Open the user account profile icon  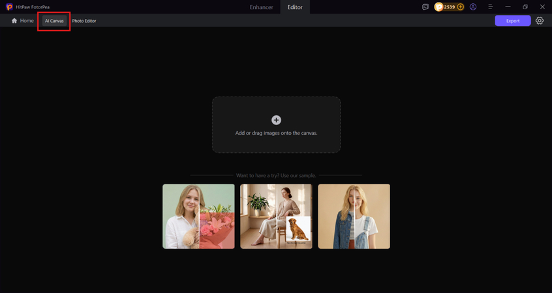[x=473, y=7]
